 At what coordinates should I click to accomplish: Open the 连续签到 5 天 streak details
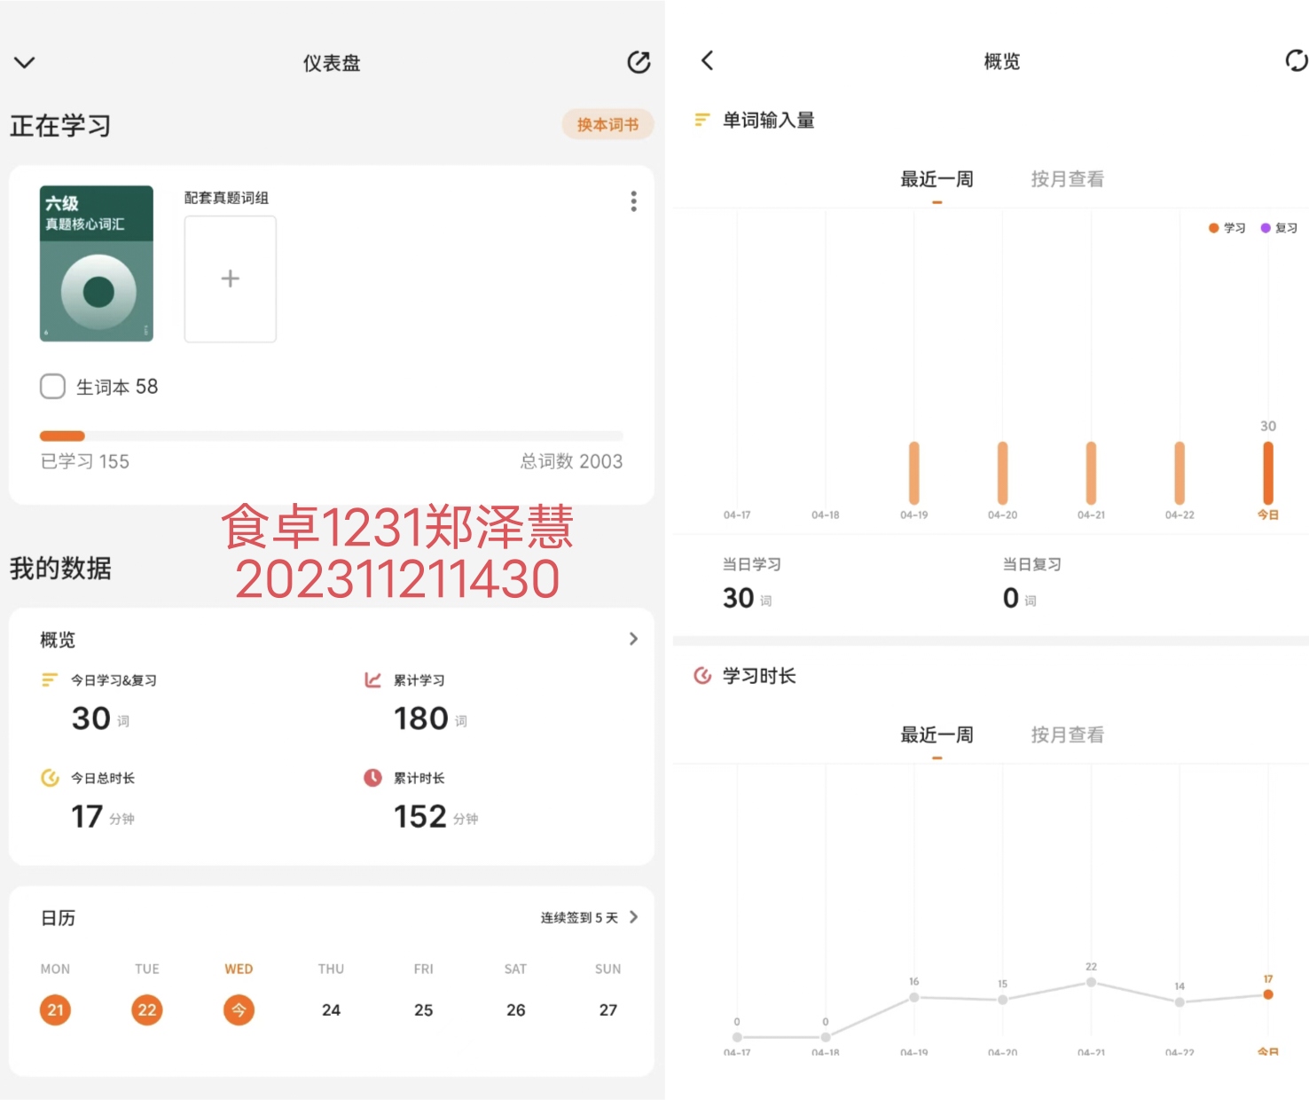589,917
